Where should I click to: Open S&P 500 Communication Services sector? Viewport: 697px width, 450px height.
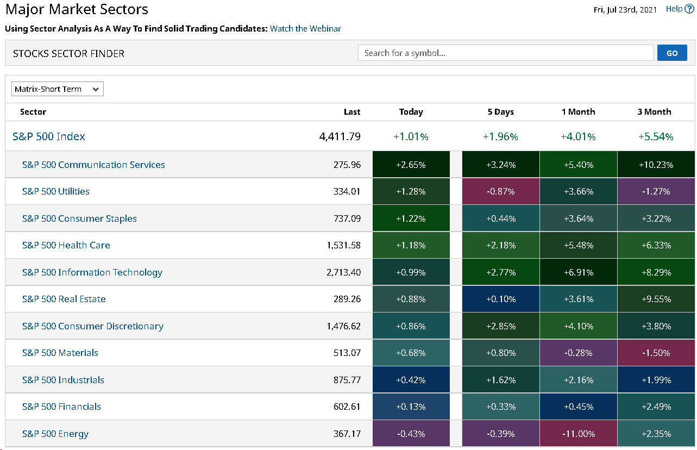point(93,165)
